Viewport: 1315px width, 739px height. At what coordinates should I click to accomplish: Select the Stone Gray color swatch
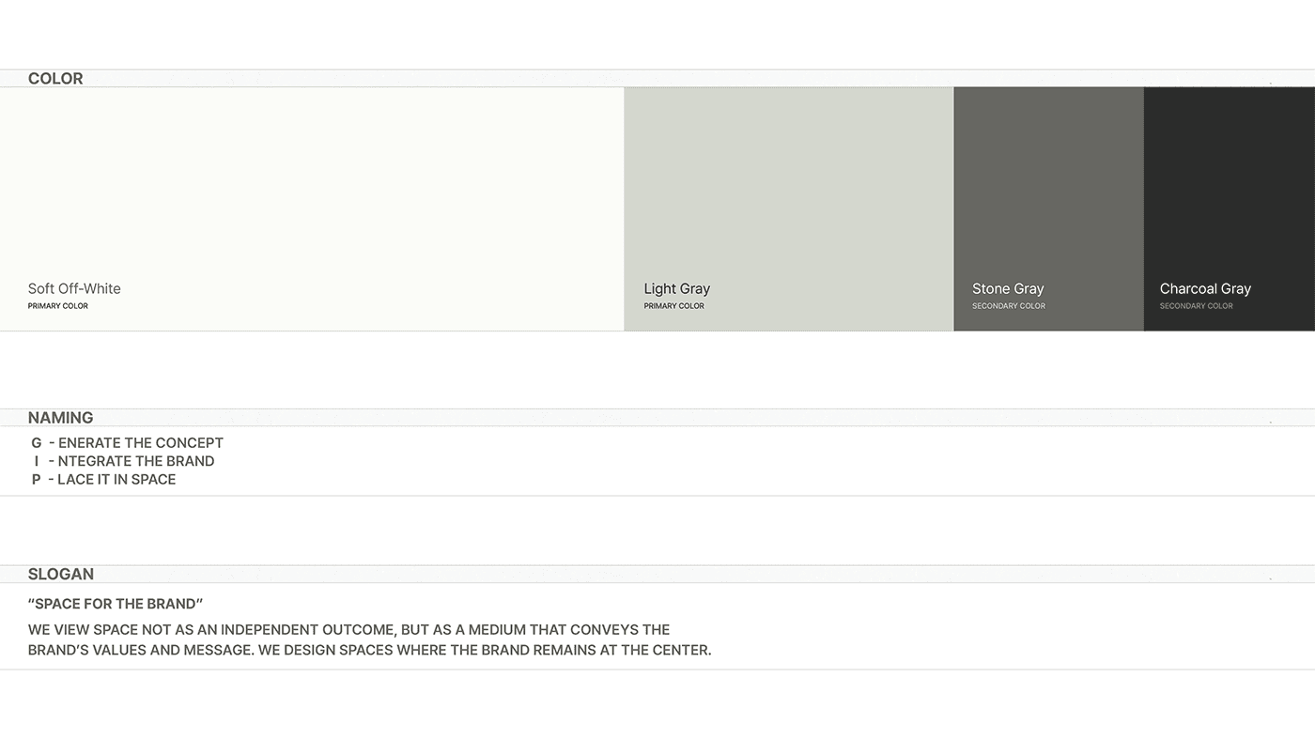click(x=1048, y=208)
